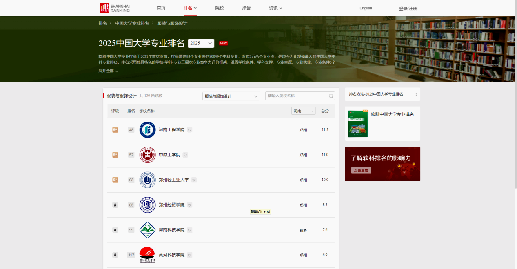Open the 资讯 navigation menu

click(275, 8)
